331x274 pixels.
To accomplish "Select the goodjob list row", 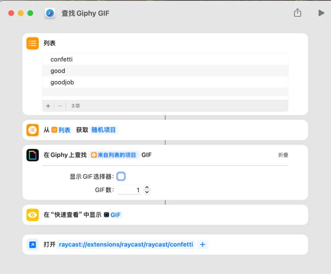I will [165, 82].
